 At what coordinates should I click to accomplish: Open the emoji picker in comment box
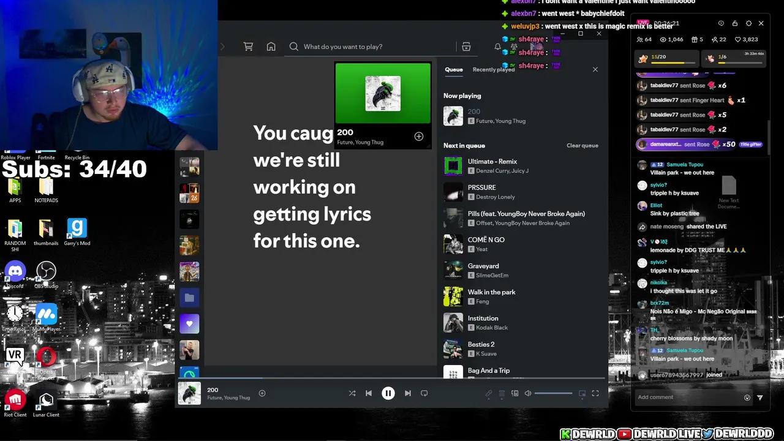point(747,398)
